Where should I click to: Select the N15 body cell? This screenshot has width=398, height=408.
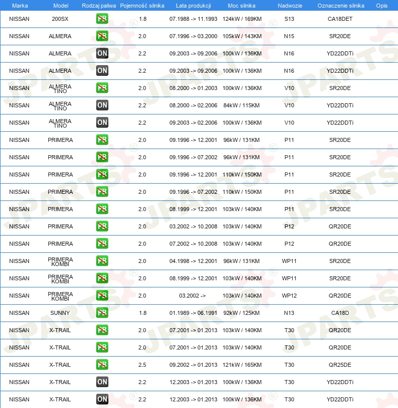(289, 36)
